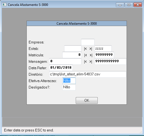Select the Desligados? field showing Não

point(69,87)
